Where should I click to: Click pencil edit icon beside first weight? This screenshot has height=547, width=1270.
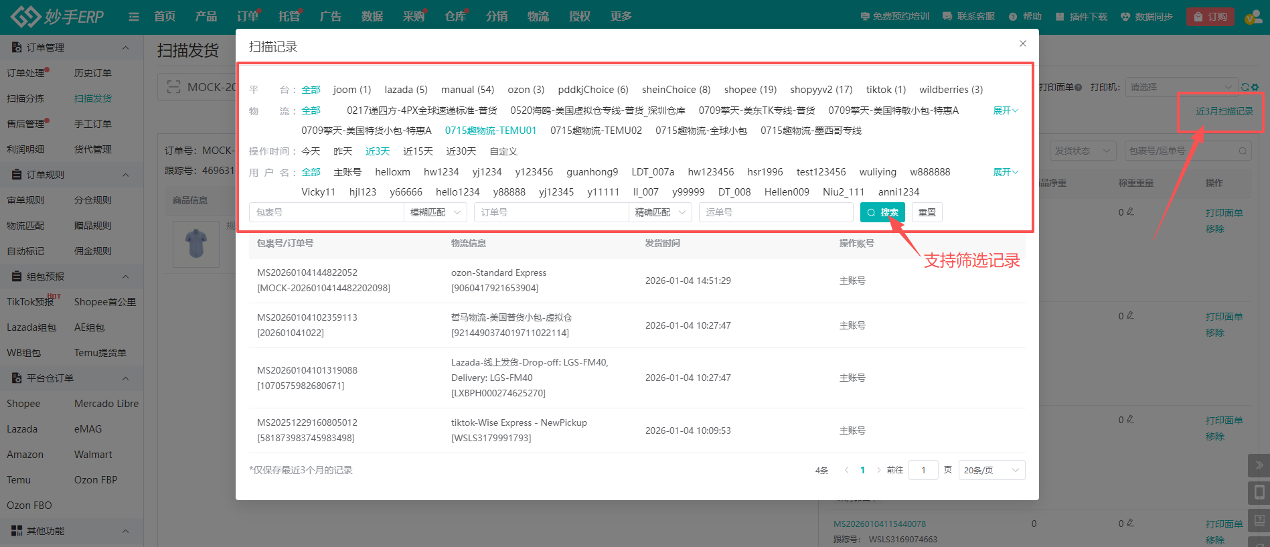pos(1131,212)
